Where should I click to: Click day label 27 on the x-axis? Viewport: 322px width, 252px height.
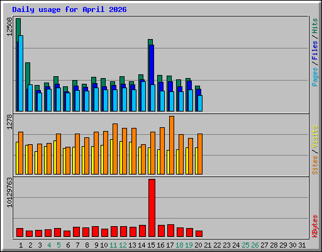264,245
